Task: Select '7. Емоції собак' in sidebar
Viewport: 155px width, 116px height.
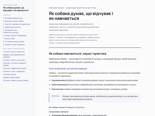Action: pyautogui.click(x=9, y=39)
